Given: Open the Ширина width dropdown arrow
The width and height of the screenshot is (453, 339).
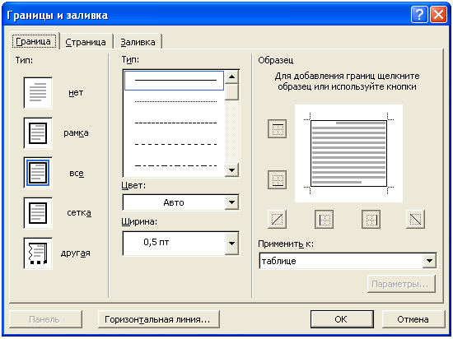Looking at the screenshot, I should click(231, 244).
